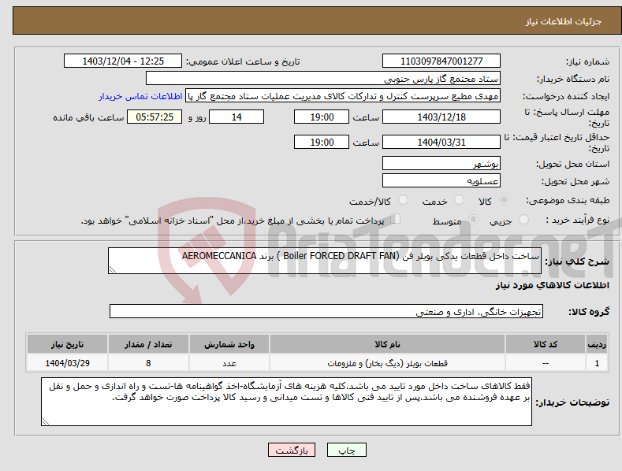
Task: Select the جزیی purchase type radio
Action: [x=523, y=219]
